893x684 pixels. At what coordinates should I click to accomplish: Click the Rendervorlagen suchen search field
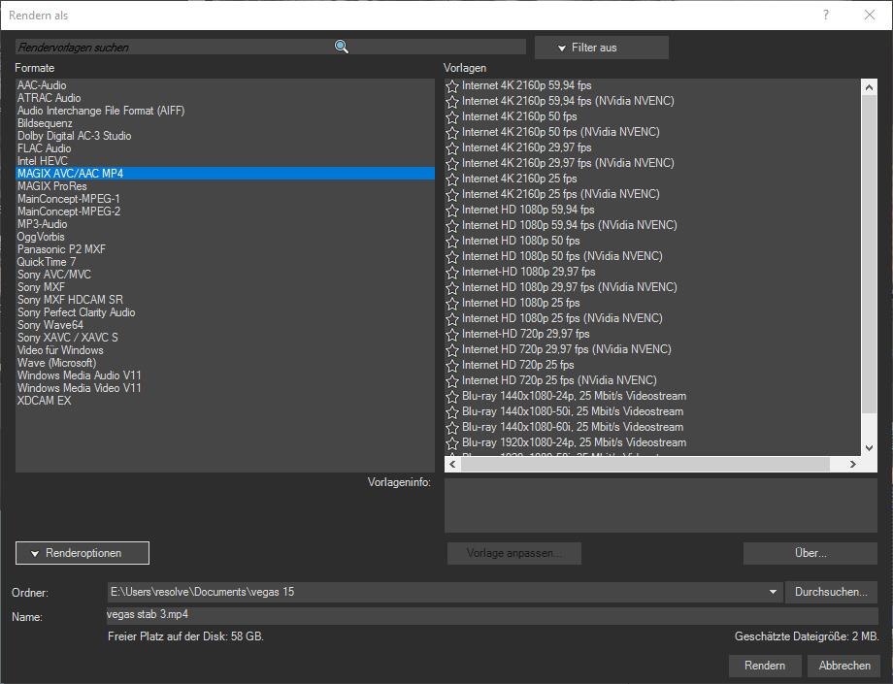pyautogui.click(x=271, y=48)
